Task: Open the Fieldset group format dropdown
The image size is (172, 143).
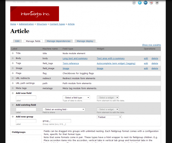Action: pos(109,117)
